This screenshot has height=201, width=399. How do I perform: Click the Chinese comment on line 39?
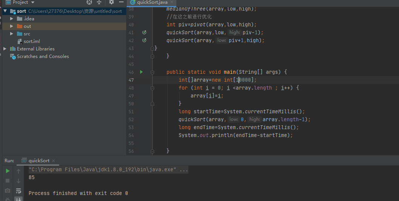click(189, 17)
